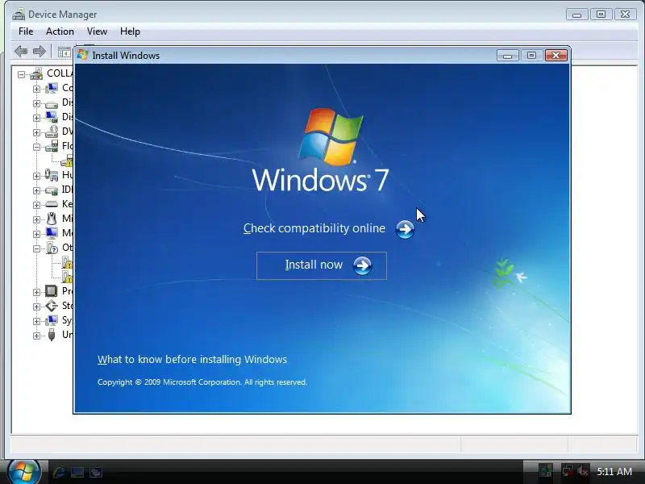Toggle the show/hide console tree toolbar icon
Screen dimensions: 645x484
tap(64, 52)
